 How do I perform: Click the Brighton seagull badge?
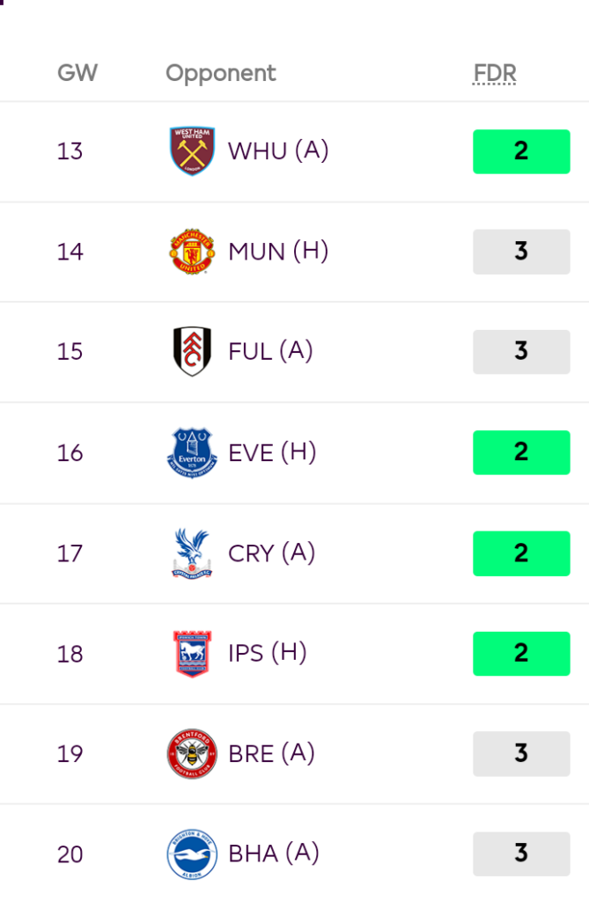(x=192, y=853)
